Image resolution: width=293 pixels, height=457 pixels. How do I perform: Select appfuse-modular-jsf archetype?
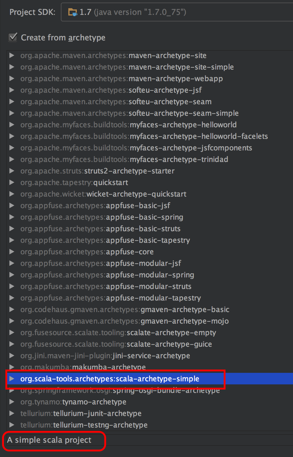tap(101, 263)
